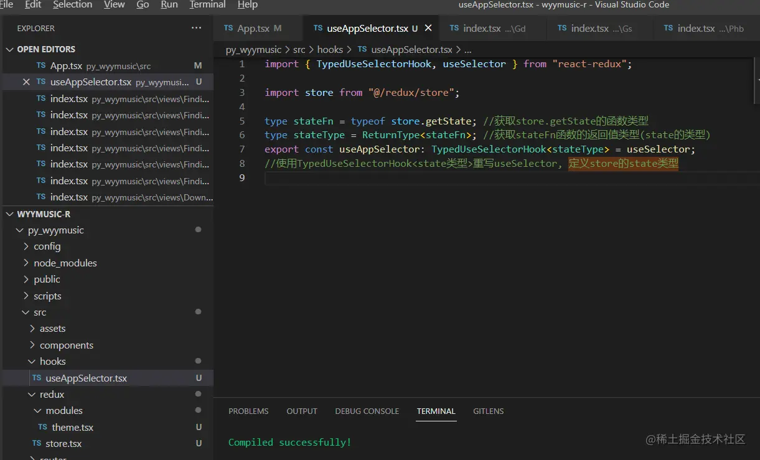Click the modified dot beside py_wyymusic folder

198,230
